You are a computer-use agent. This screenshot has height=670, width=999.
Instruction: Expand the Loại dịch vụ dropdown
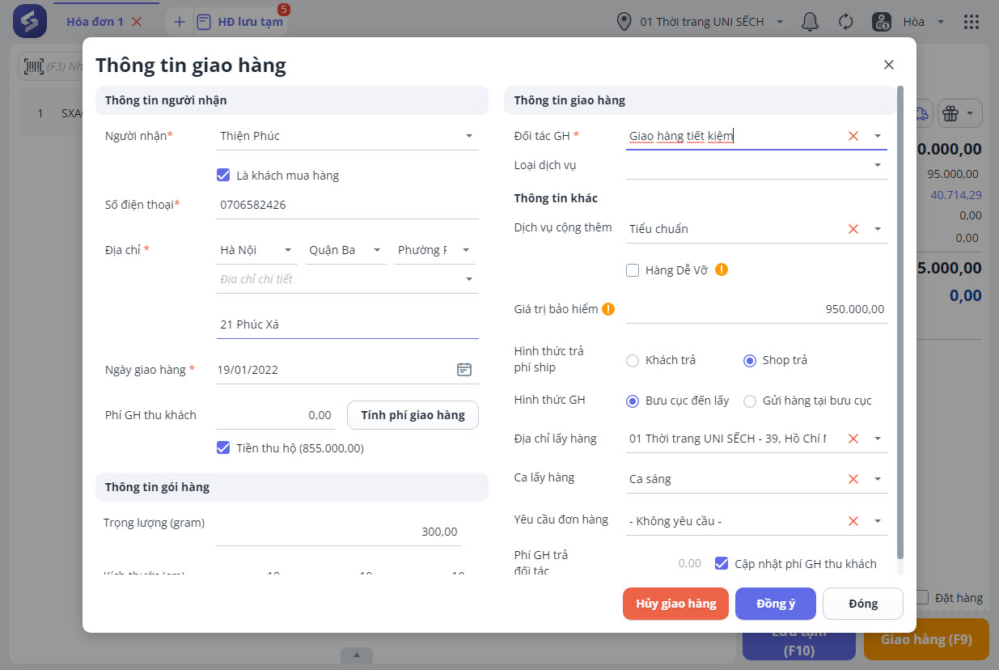click(x=878, y=165)
